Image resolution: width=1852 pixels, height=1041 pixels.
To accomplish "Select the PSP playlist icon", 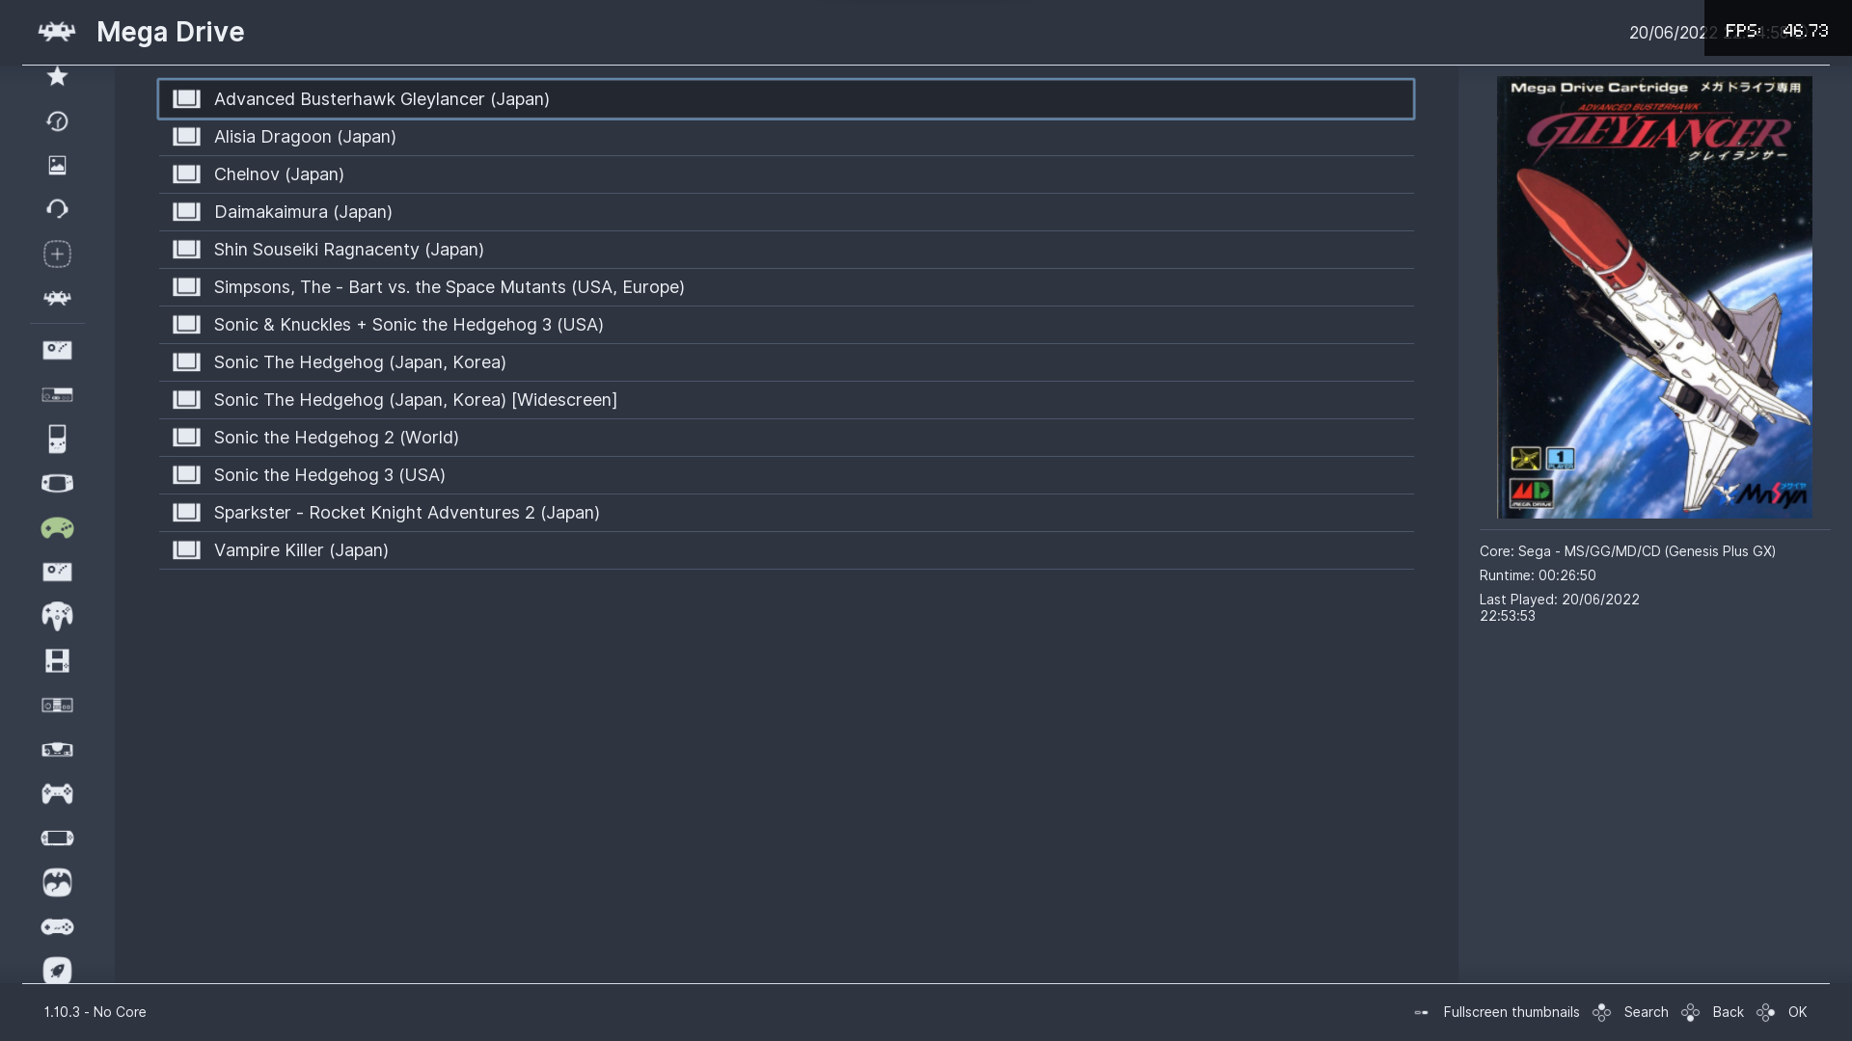I will coord(57,838).
